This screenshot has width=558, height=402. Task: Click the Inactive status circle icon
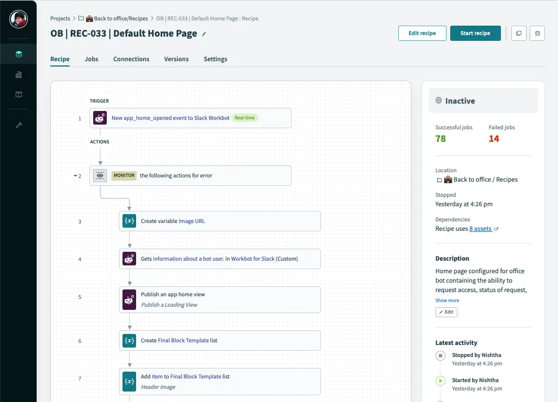tap(439, 100)
